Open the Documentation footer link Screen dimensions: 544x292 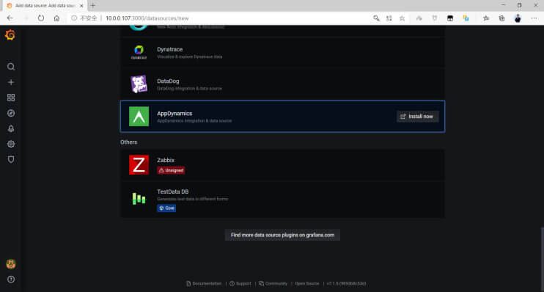204,284
